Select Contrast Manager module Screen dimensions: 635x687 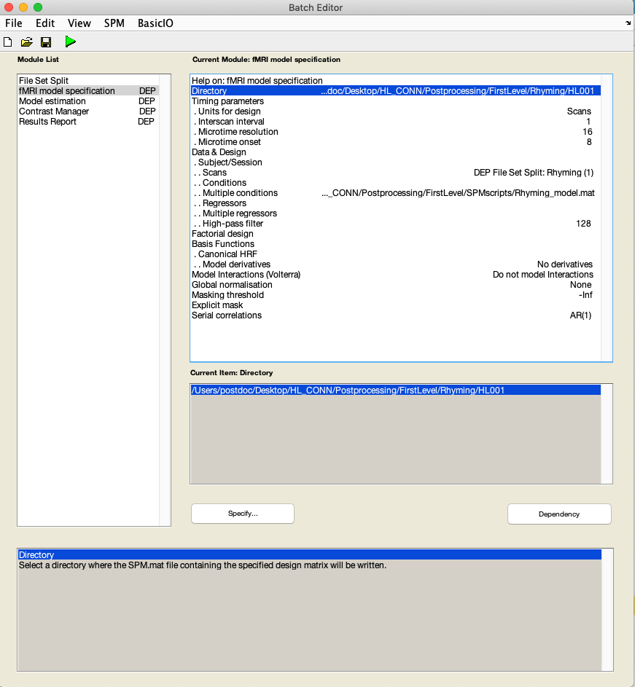tap(54, 111)
